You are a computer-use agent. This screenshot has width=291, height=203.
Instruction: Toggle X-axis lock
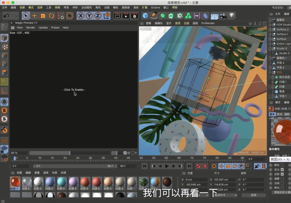click(81, 16)
